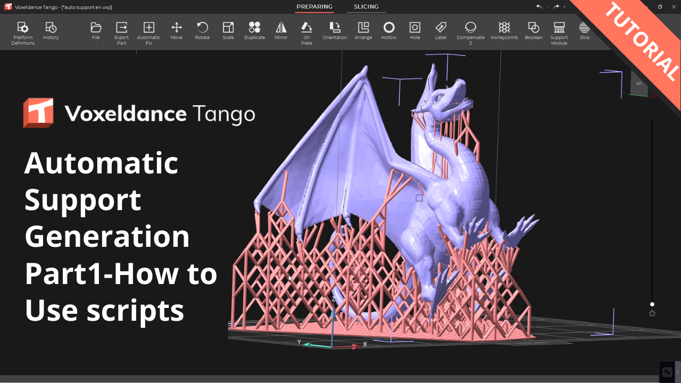Open Platform Definitions
Viewport: 681px width, 383px height.
[x=23, y=33]
